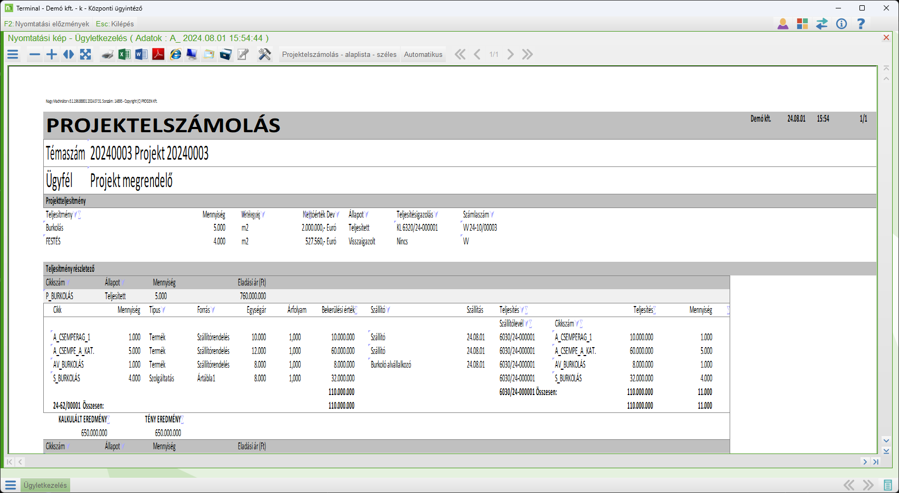Click F2: Nyomtatási előzmények
Viewport: 899px width, 493px height.
point(47,24)
